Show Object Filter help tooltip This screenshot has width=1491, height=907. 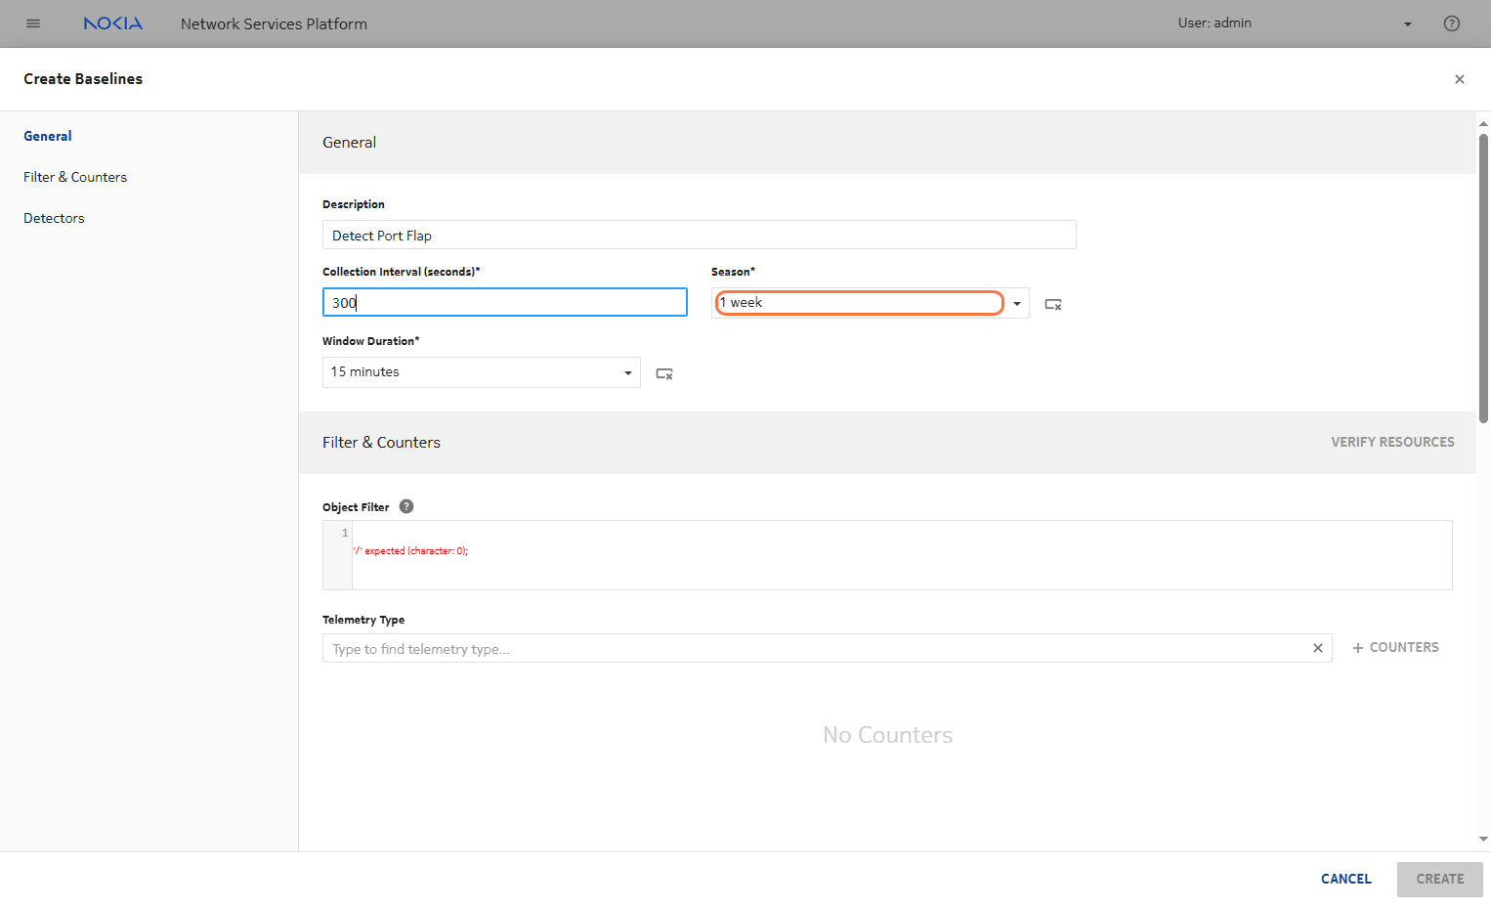click(x=406, y=506)
